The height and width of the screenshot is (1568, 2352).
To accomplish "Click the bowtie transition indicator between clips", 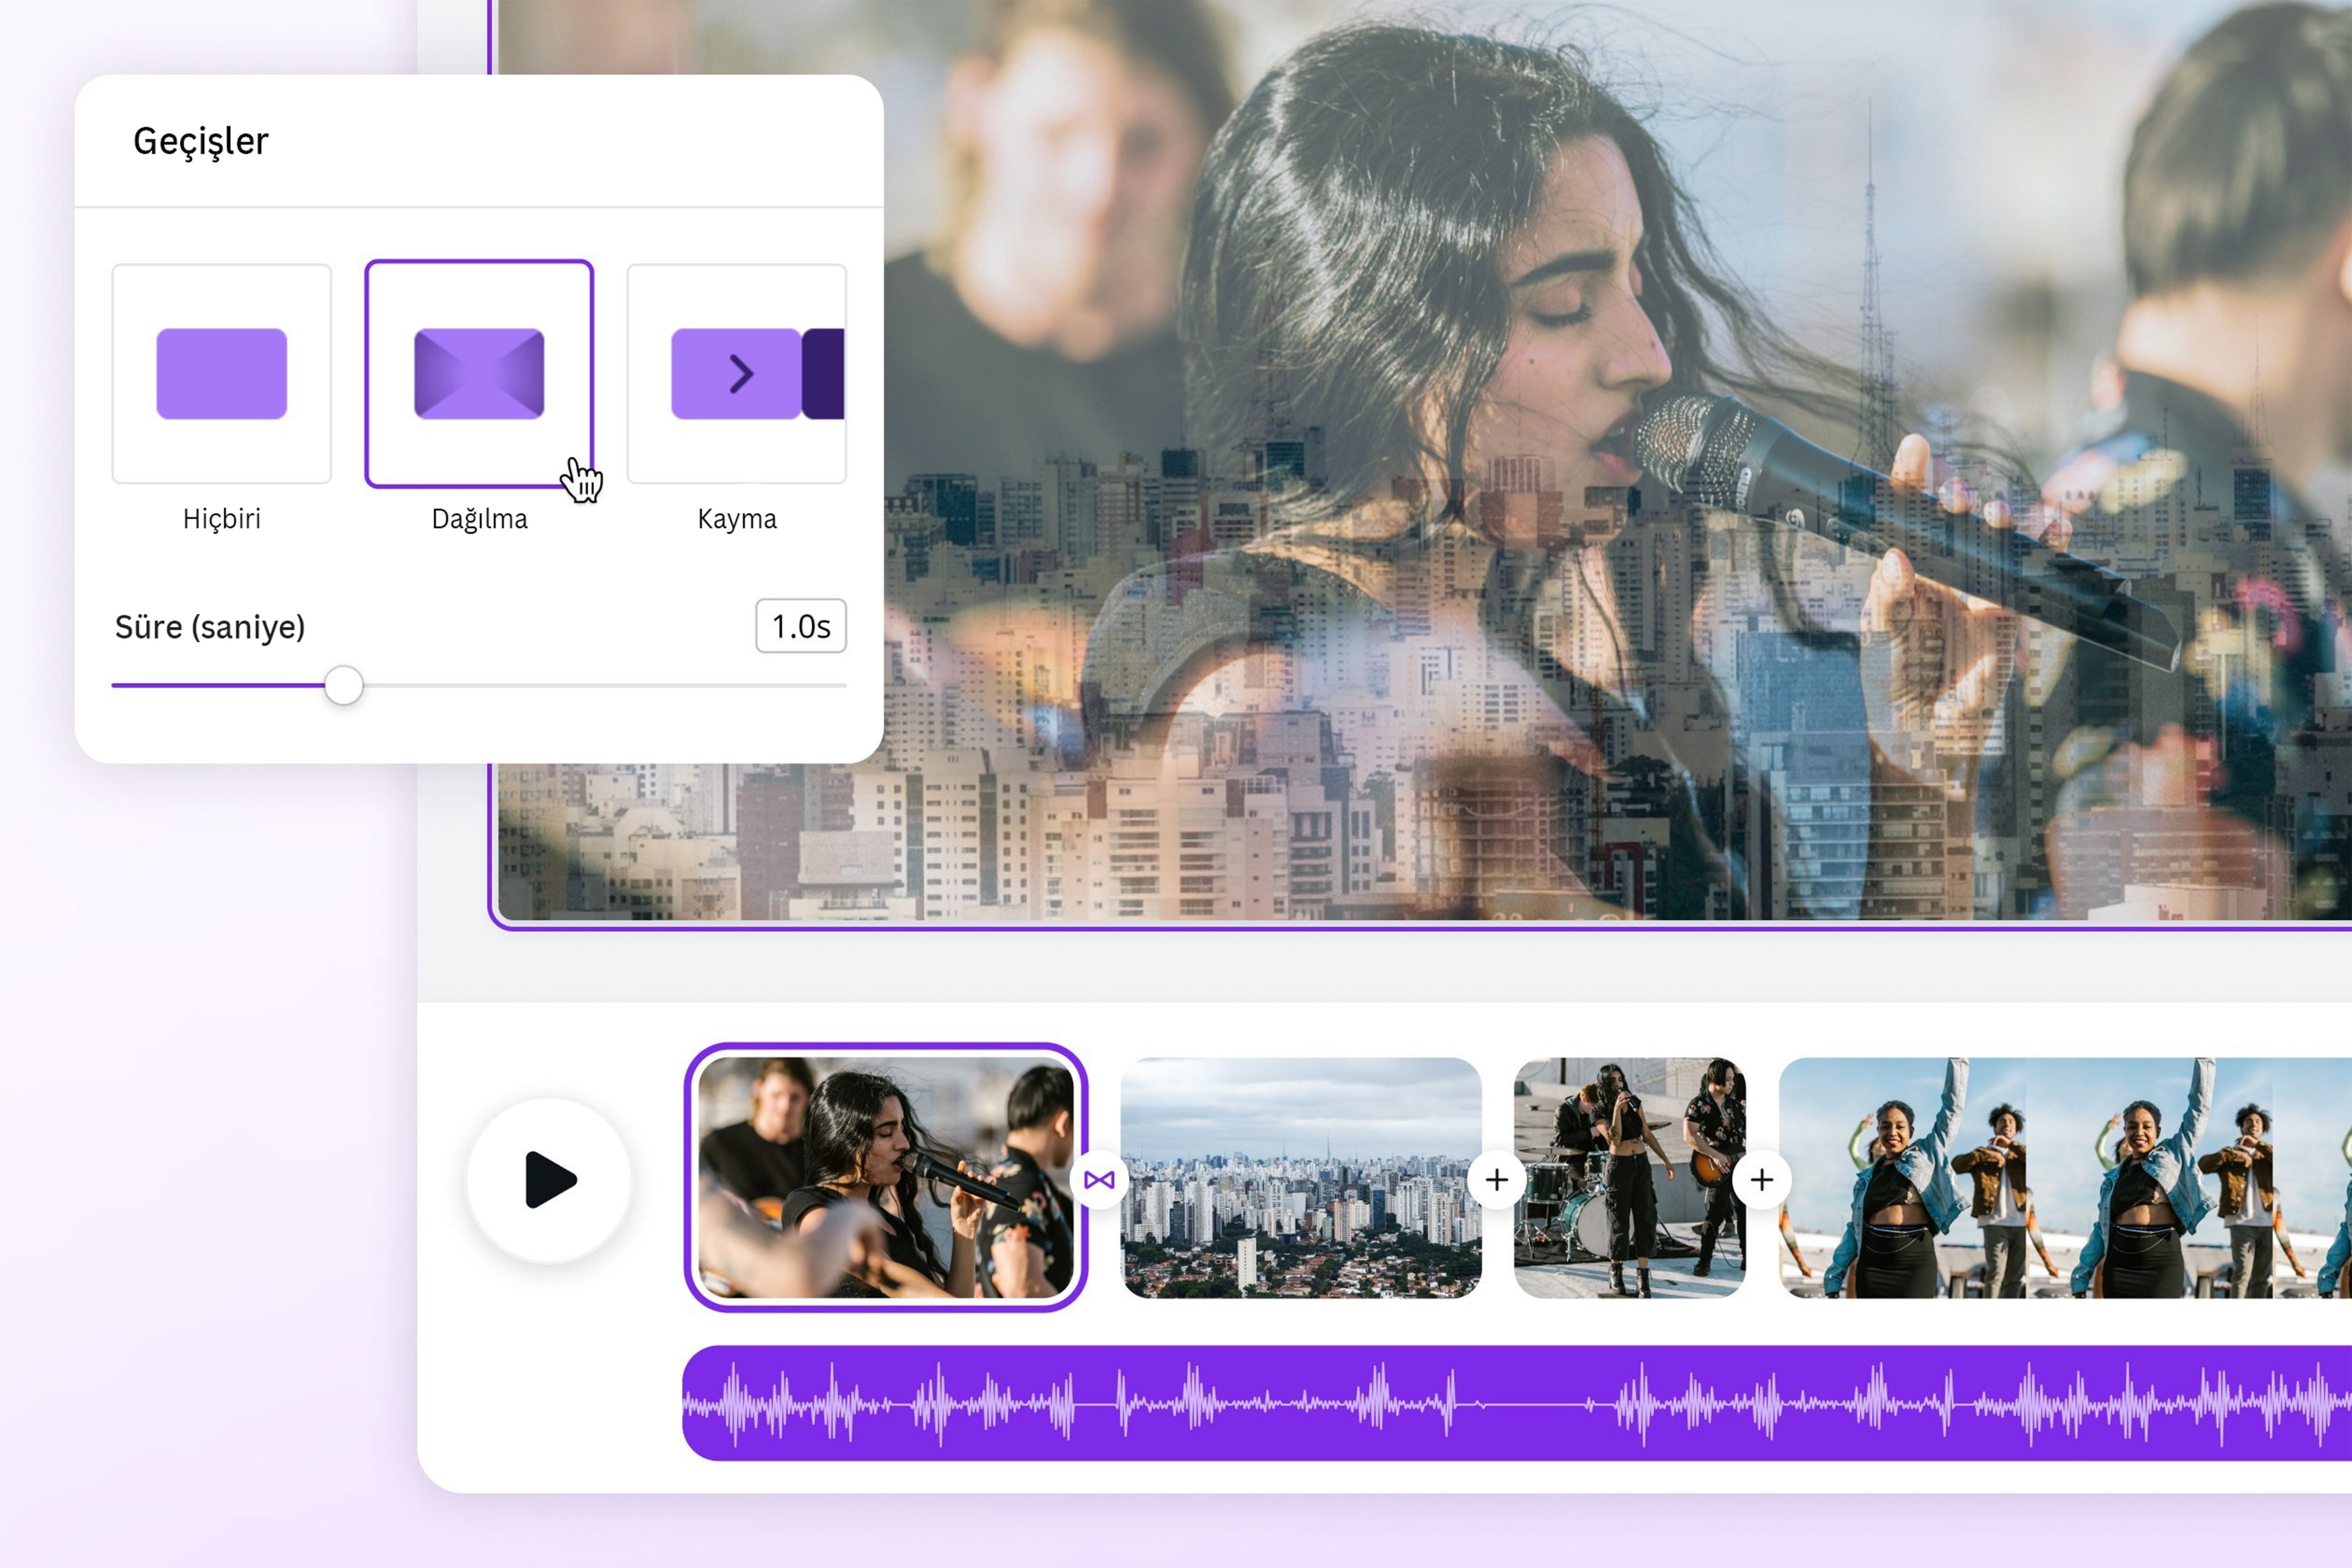I will tap(1100, 1180).
